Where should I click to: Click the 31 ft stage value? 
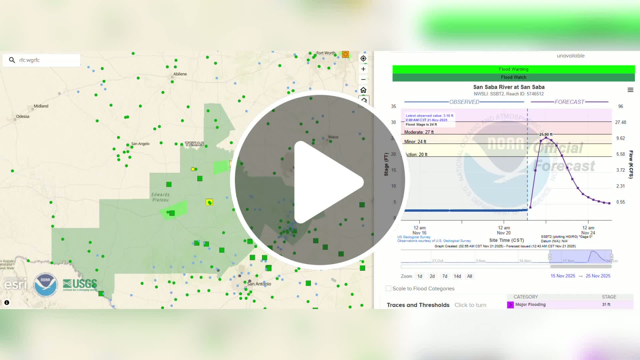click(606, 305)
